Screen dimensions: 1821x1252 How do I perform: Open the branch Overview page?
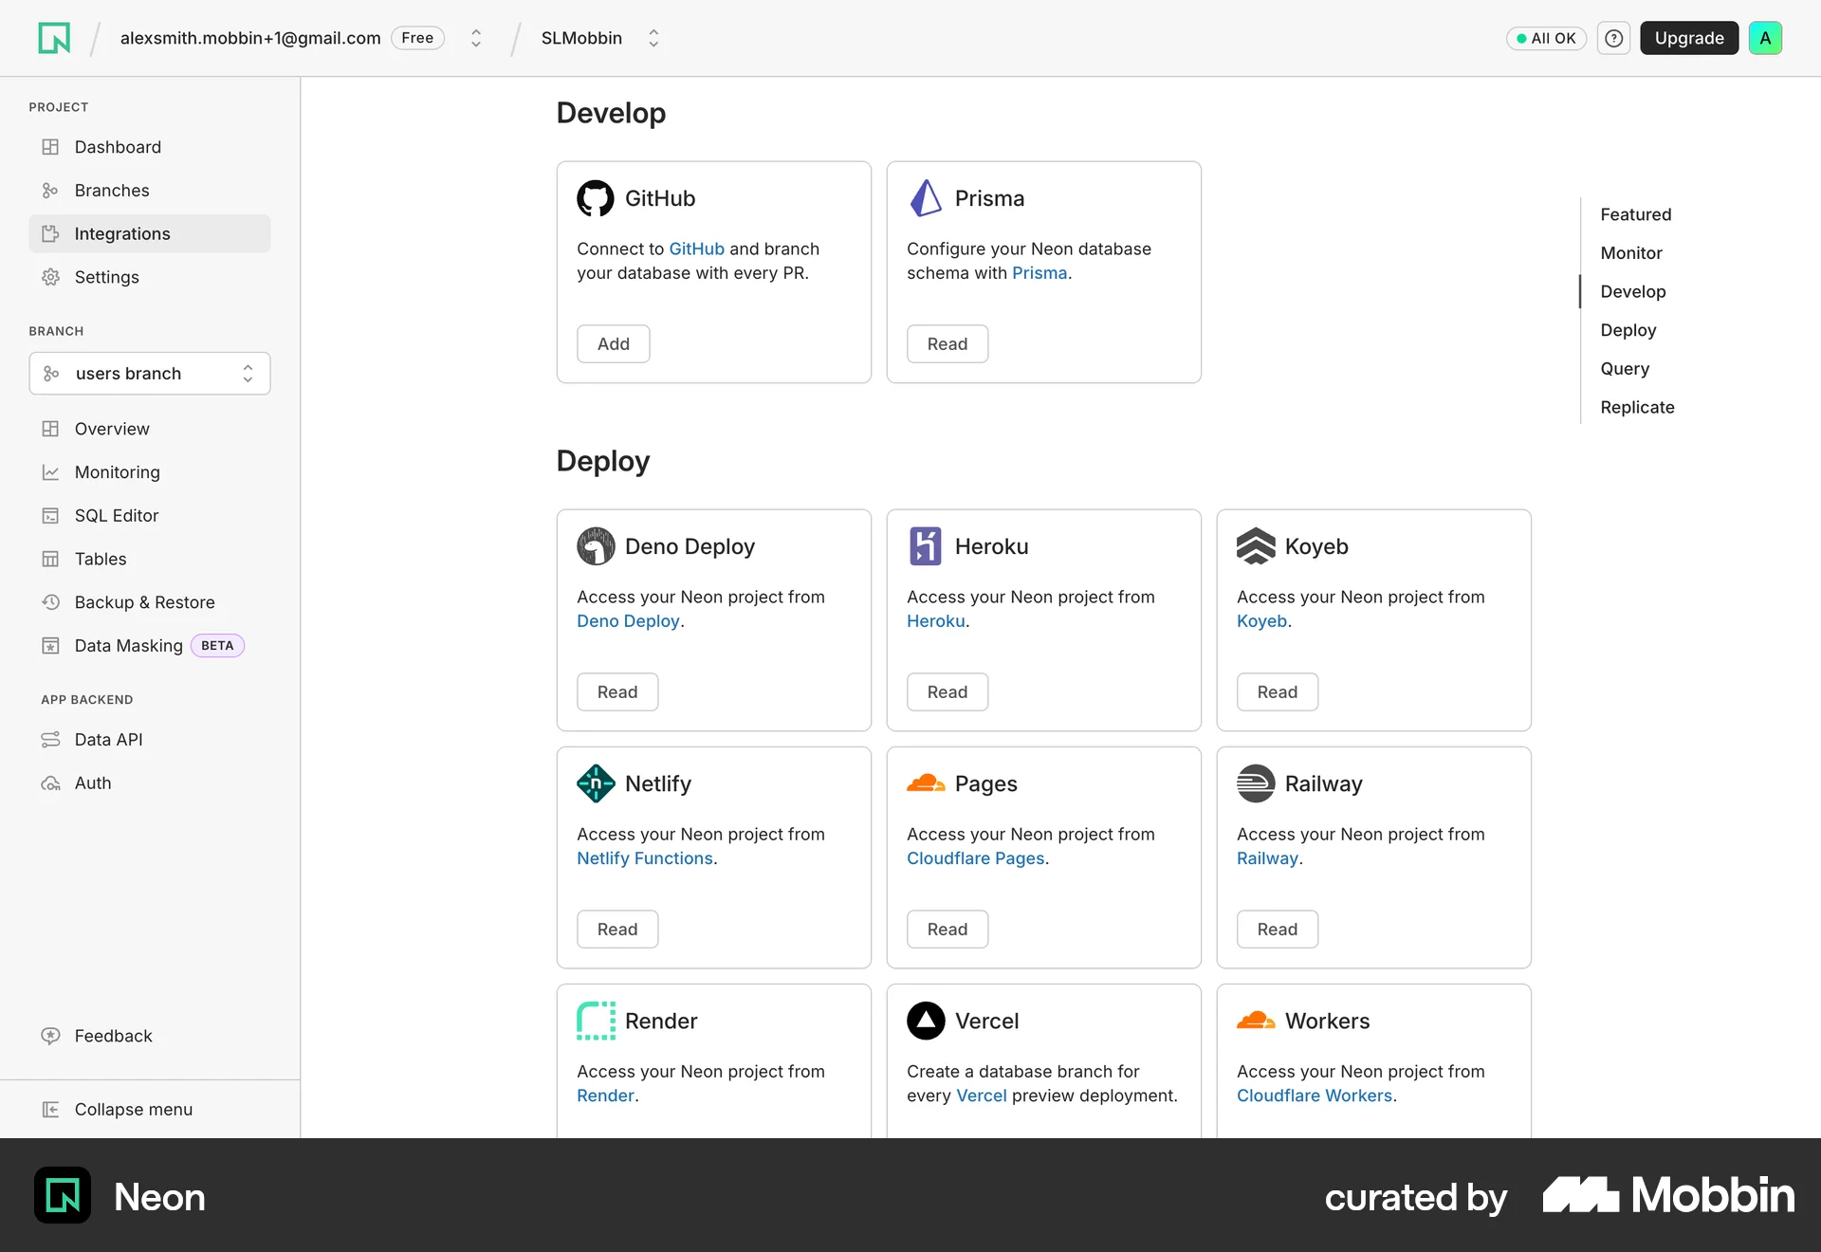(x=150, y=429)
